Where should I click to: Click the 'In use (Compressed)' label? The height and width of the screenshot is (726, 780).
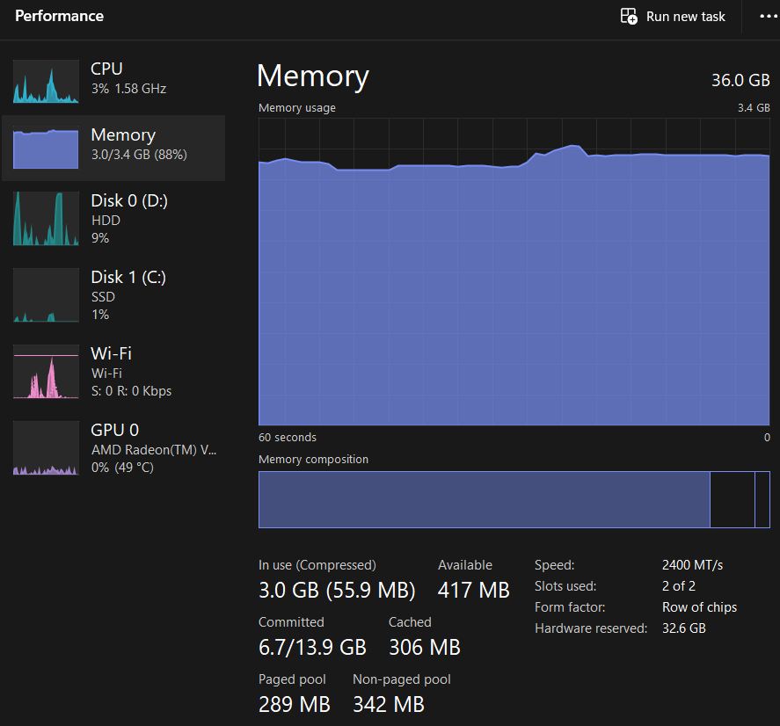point(317,565)
